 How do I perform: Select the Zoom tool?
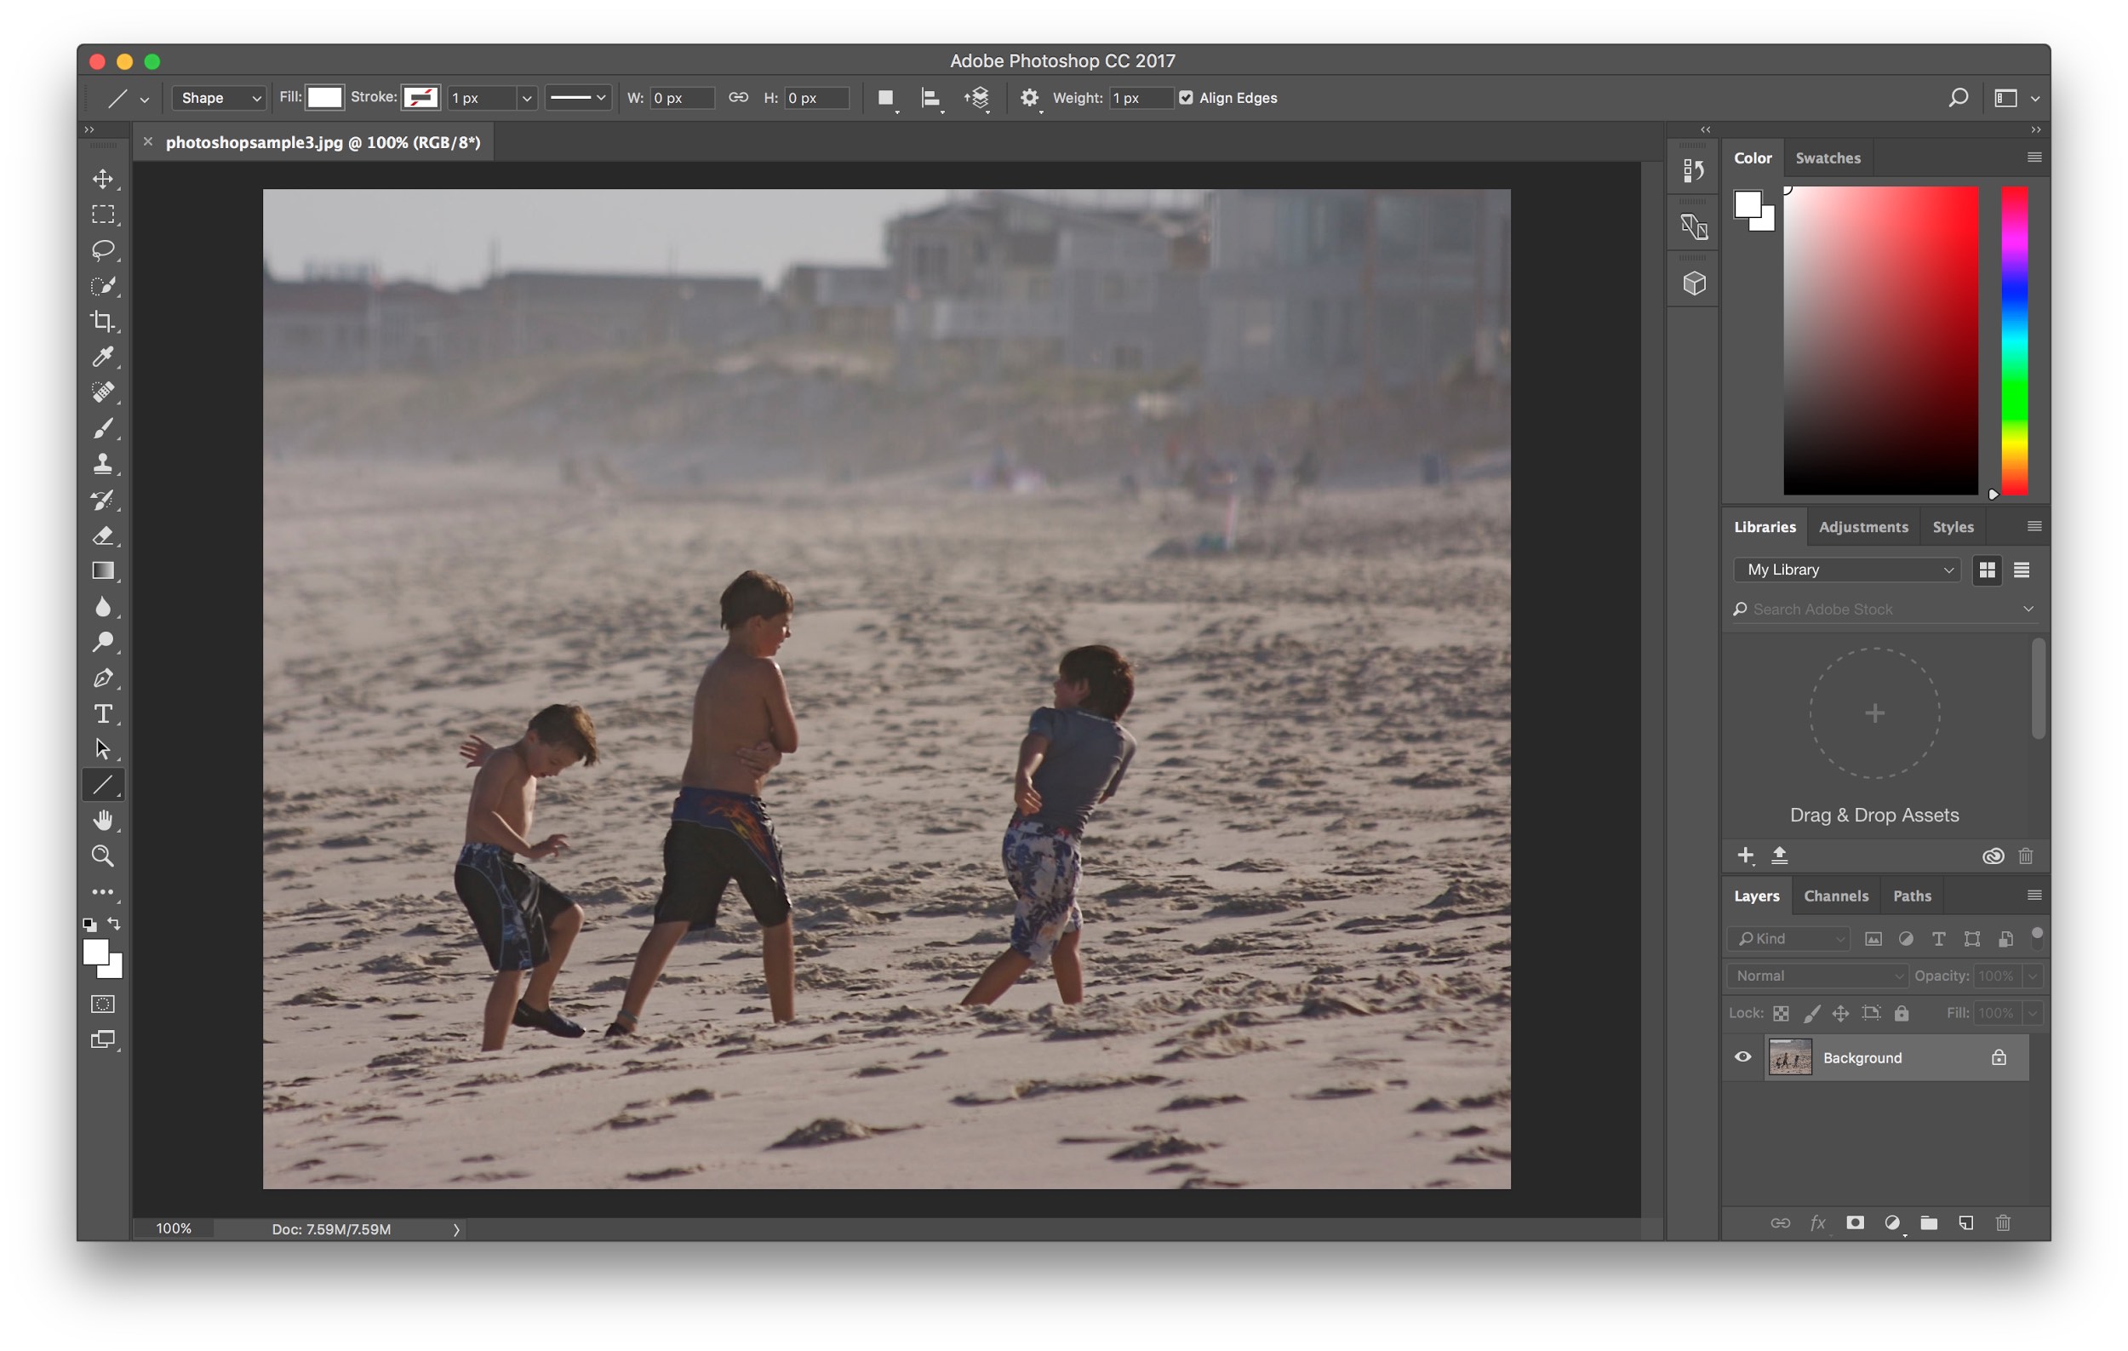[102, 856]
